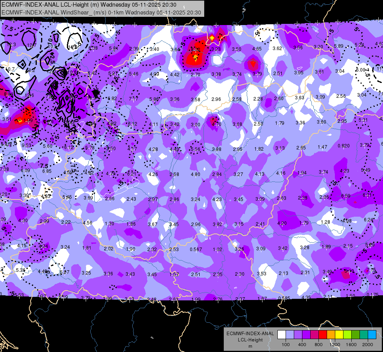
Task: Click the grid value 5.56
Action: (195, 149)
